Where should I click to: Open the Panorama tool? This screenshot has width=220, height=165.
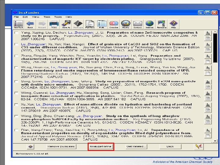(162, 24)
